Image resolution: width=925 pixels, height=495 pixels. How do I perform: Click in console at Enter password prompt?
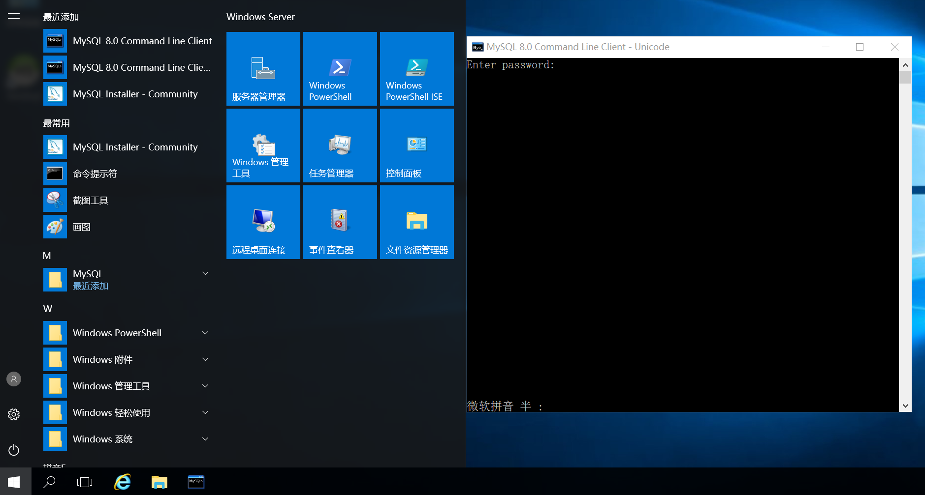click(x=510, y=65)
